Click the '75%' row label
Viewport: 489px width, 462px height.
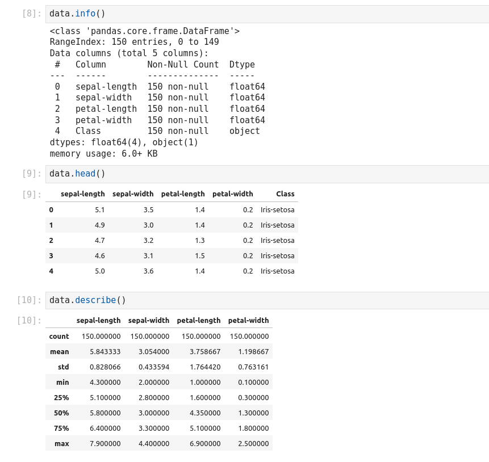click(61, 429)
